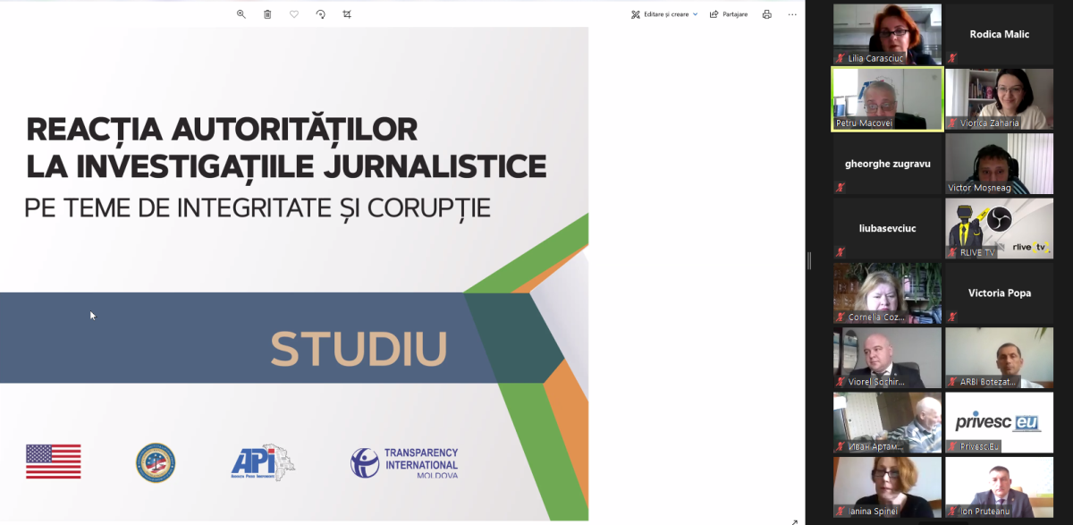Click muted mic icon on Victoria Popa tile

[952, 317]
